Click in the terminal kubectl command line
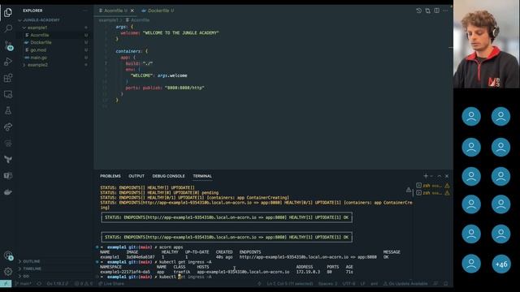This screenshot has height=292, width=520. coord(185,277)
